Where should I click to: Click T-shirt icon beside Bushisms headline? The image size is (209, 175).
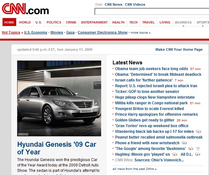[x=198, y=149]
